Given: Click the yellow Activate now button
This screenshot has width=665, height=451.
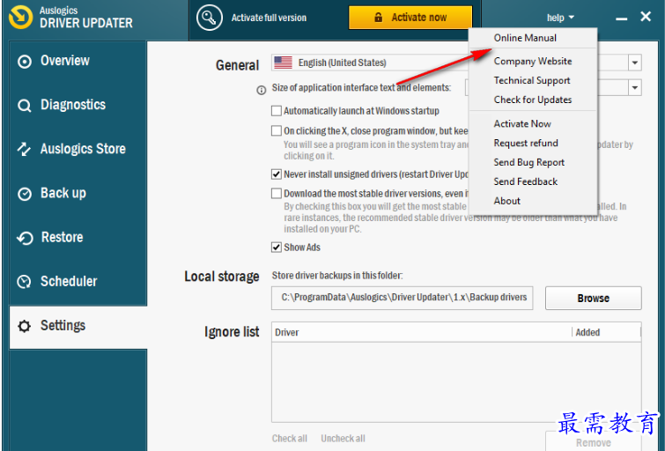Looking at the screenshot, I should click(x=410, y=18).
